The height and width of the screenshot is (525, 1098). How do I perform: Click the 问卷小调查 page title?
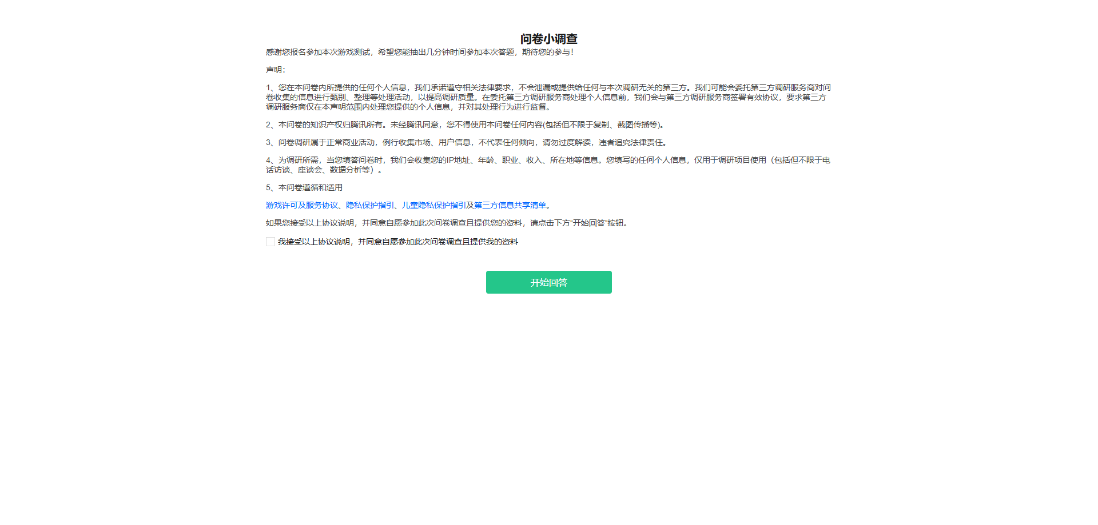(549, 39)
